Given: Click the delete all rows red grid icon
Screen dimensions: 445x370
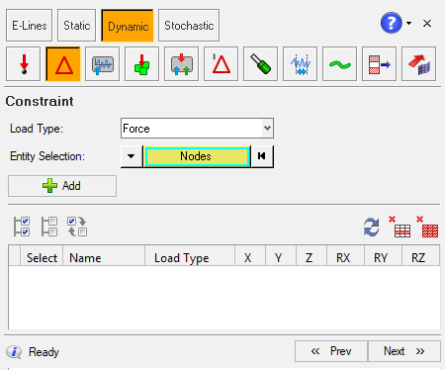Looking at the screenshot, I should tap(427, 227).
